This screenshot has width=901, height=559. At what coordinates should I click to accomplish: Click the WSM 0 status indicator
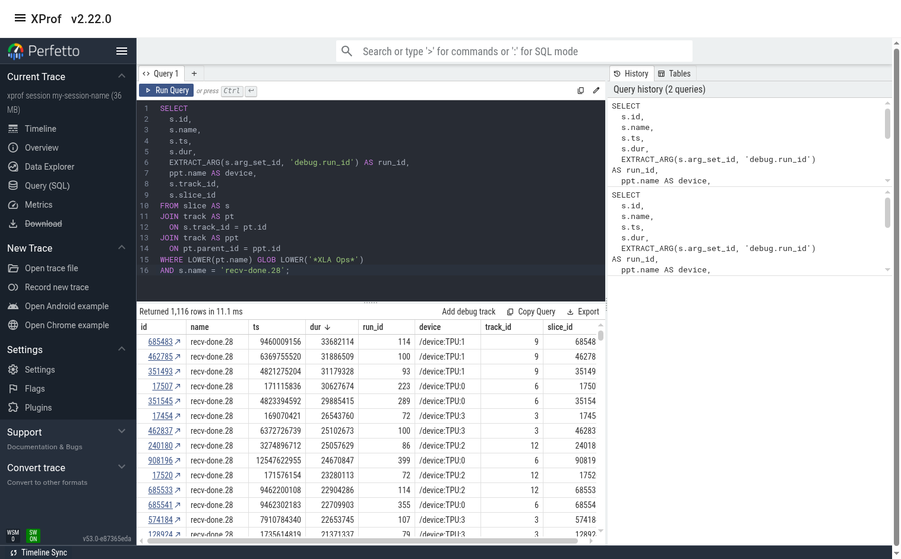point(12,536)
